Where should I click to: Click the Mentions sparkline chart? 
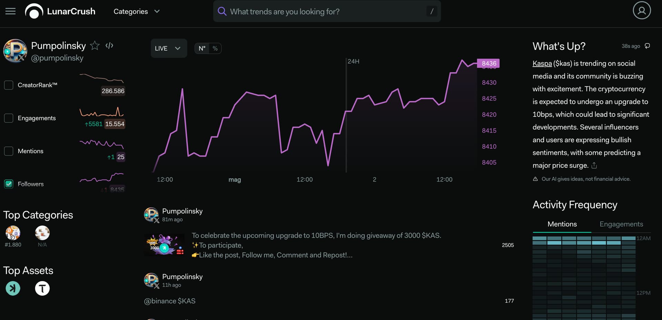coord(102,144)
